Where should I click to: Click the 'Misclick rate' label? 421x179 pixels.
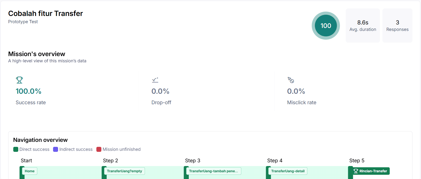pos(302,102)
